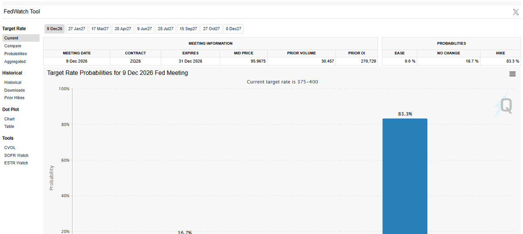Click the NO CHANGE column header
This screenshot has height=234, width=523.
[x=448, y=53]
